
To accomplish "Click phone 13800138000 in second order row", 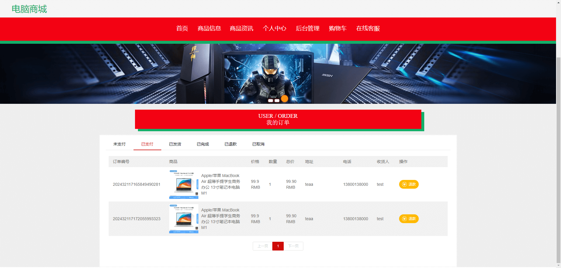I will [356, 219].
